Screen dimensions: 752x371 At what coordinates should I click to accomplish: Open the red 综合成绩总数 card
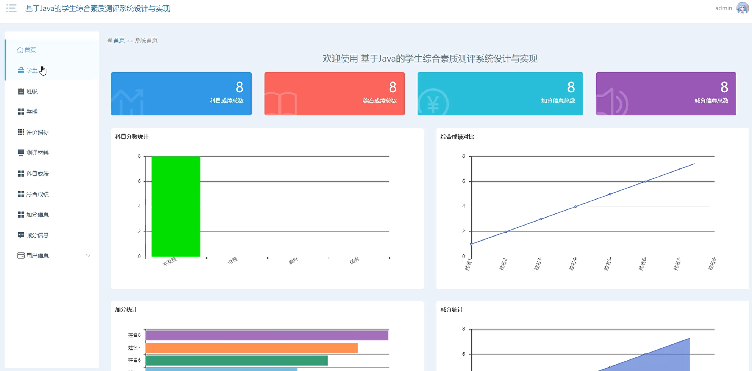coord(335,94)
